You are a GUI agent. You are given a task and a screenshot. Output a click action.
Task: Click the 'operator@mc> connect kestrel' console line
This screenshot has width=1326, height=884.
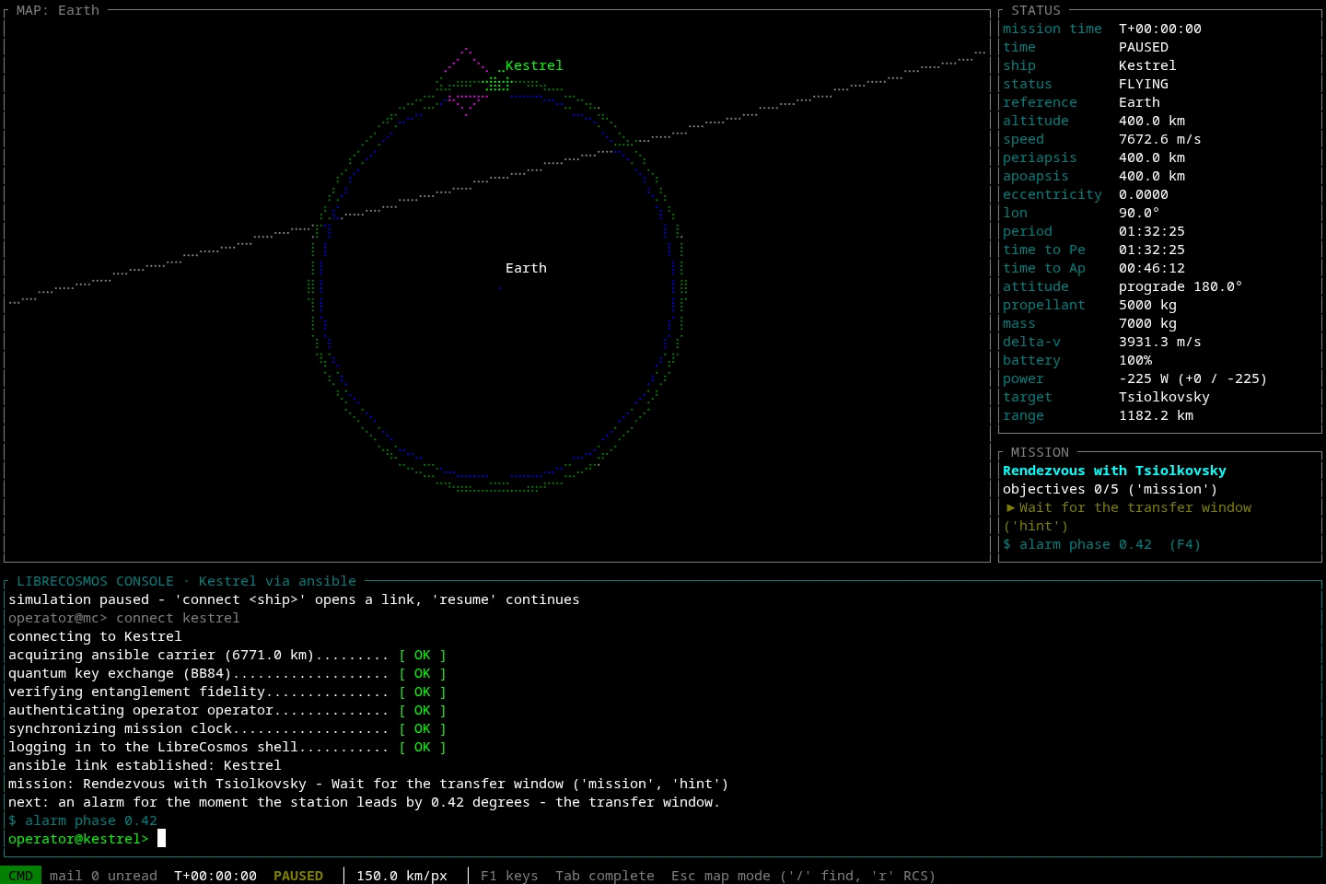pyautogui.click(x=124, y=618)
